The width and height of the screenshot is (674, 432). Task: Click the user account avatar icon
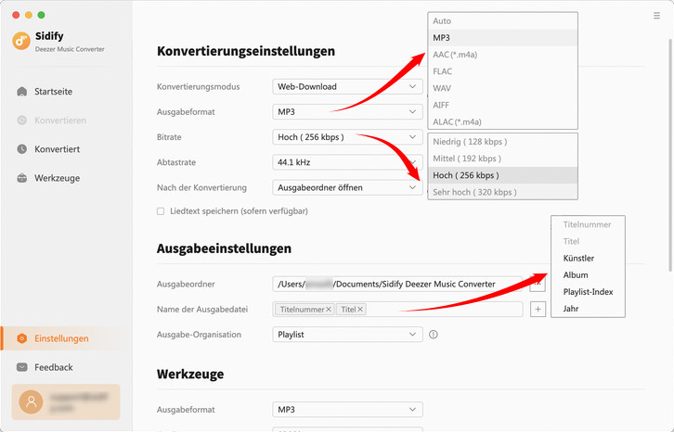[31, 402]
